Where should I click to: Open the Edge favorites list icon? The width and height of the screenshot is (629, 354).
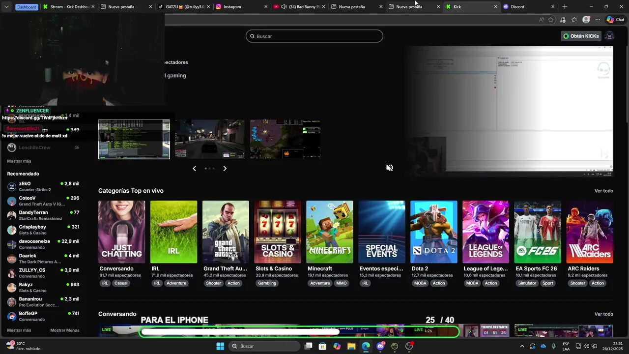[x=574, y=20]
